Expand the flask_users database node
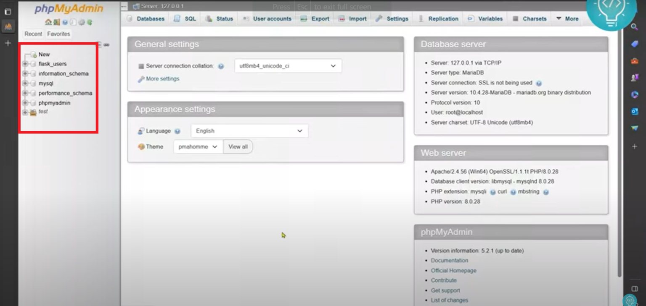The height and width of the screenshot is (306, 646). (x=25, y=64)
